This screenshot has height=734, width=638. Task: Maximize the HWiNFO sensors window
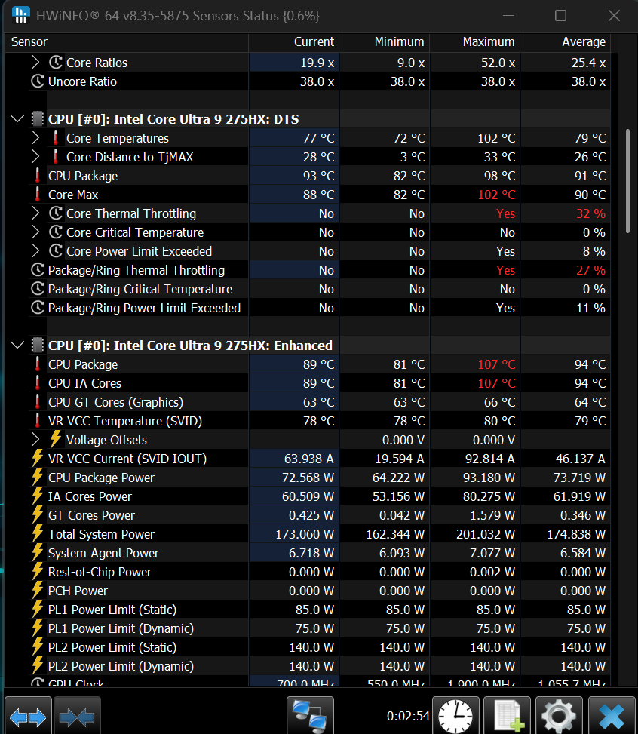pyautogui.click(x=560, y=15)
